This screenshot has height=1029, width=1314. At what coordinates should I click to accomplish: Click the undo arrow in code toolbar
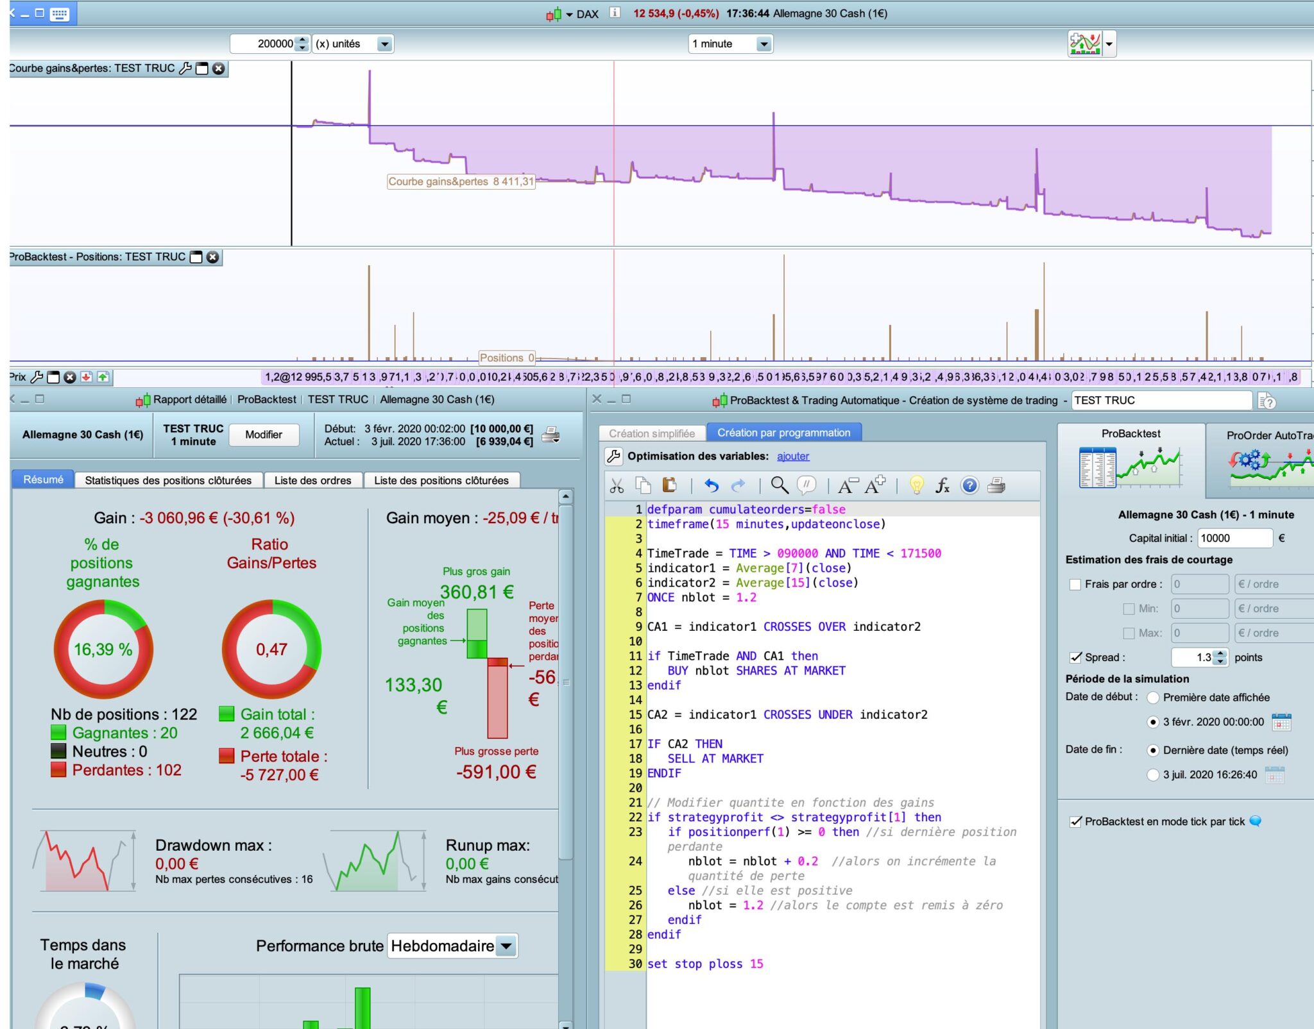pyautogui.click(x=711, y=485)
